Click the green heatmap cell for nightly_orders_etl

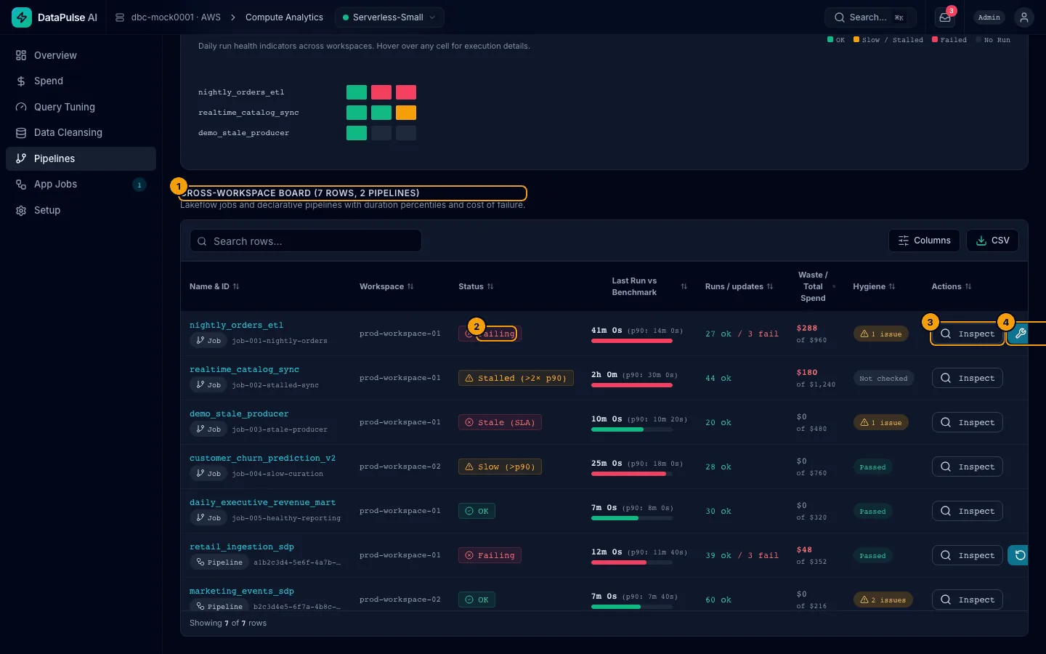(x=357, y=92)
